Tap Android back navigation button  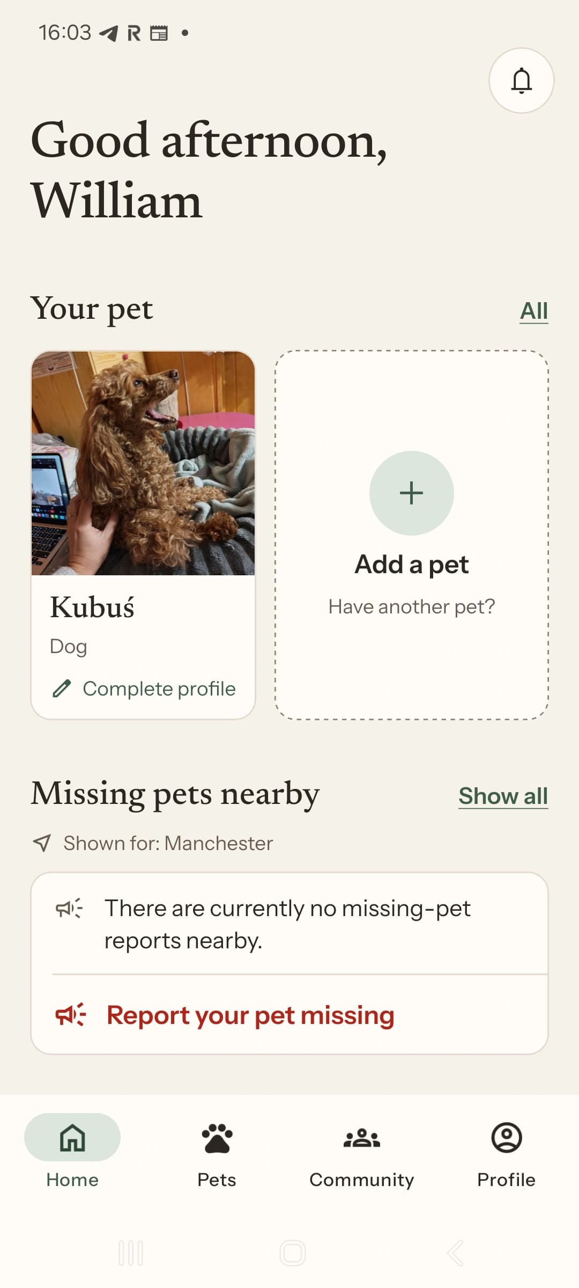(455, 1253)
